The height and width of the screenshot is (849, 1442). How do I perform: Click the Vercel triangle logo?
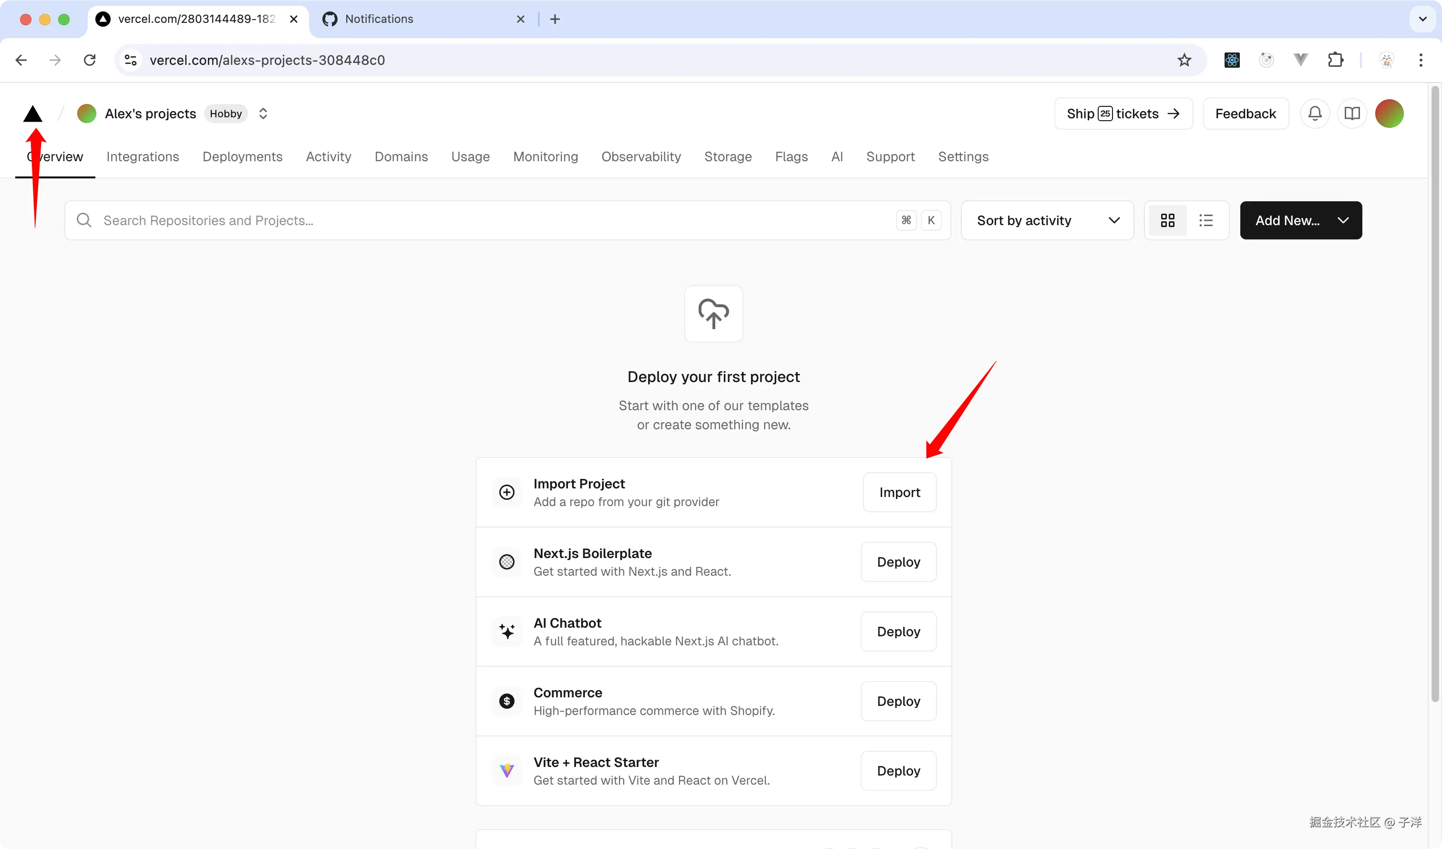32,114
